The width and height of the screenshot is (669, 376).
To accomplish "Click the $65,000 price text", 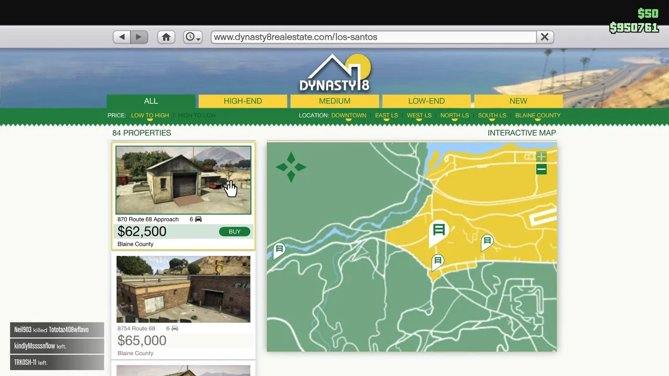I will 142,341.
